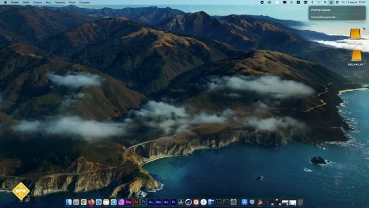Viewport: 369px width, 208px height.
Task: Open Telegram from the Dock
Action: click(x=114, y=202)
